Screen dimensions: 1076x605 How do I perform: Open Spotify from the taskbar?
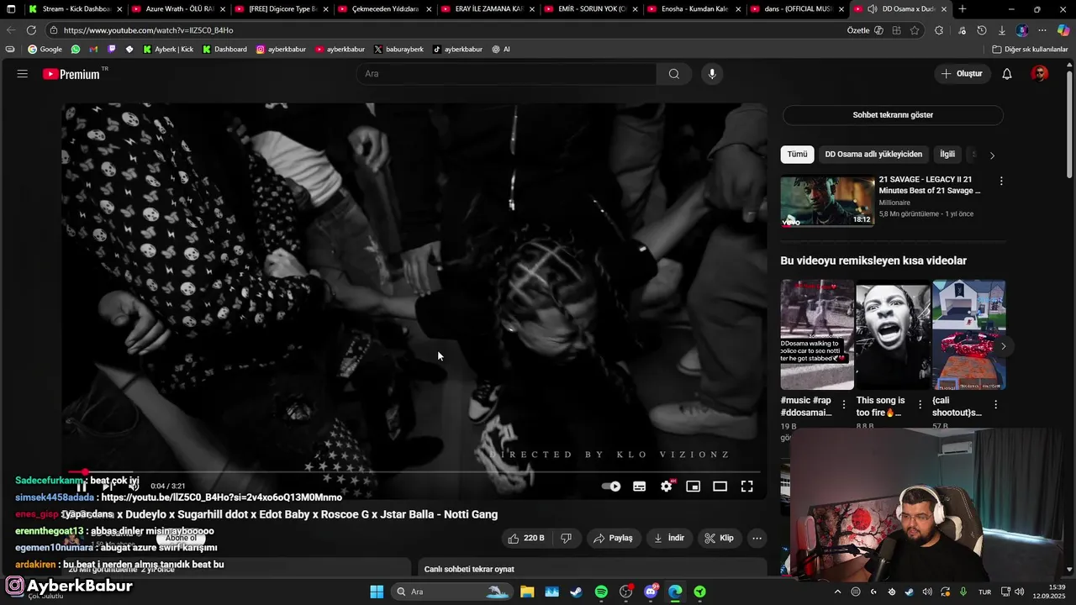[601, 592]
